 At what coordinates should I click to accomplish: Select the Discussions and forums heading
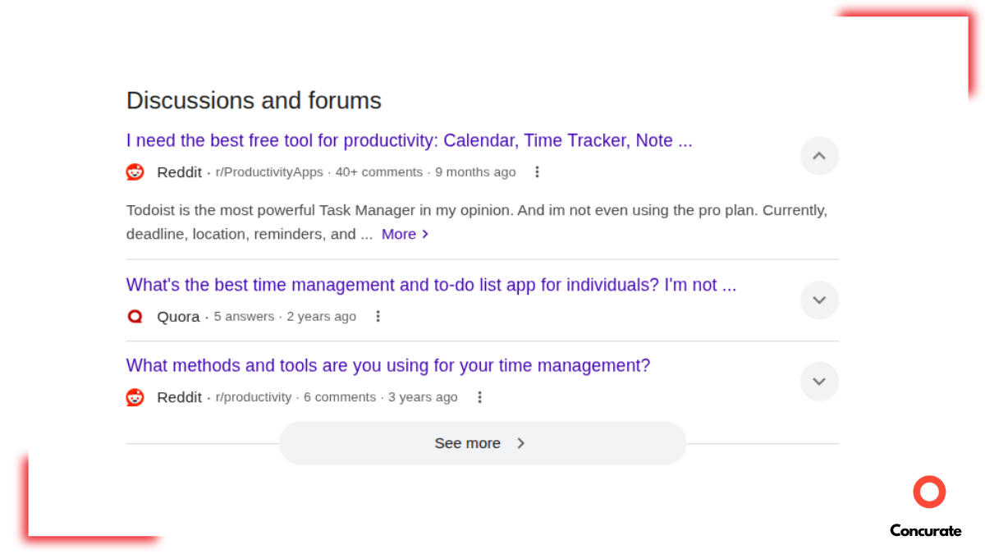(x=254, y=100)
